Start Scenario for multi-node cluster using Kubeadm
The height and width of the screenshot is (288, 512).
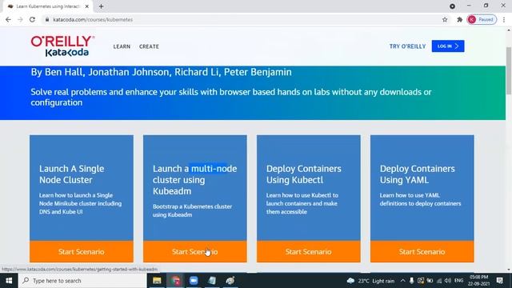click(195, 251)
